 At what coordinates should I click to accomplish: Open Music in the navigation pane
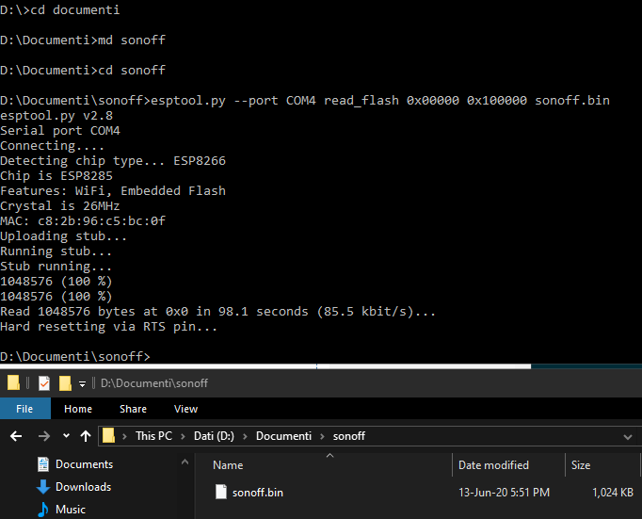click(x=71, y=510)
